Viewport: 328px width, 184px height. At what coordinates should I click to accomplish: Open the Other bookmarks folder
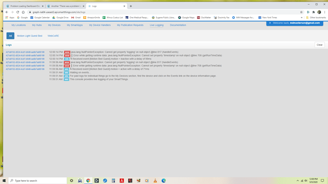(316, 18)
